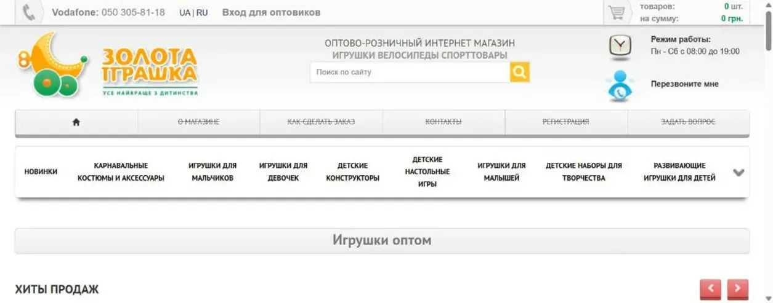Image resolution: width=773 pixels, height=303 pixels.
Task: Open Задать вопрос menu item
Action: (688, 122)
